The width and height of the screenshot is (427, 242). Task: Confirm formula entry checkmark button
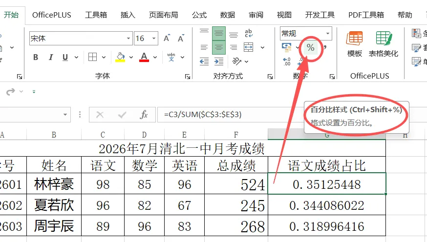122,115
